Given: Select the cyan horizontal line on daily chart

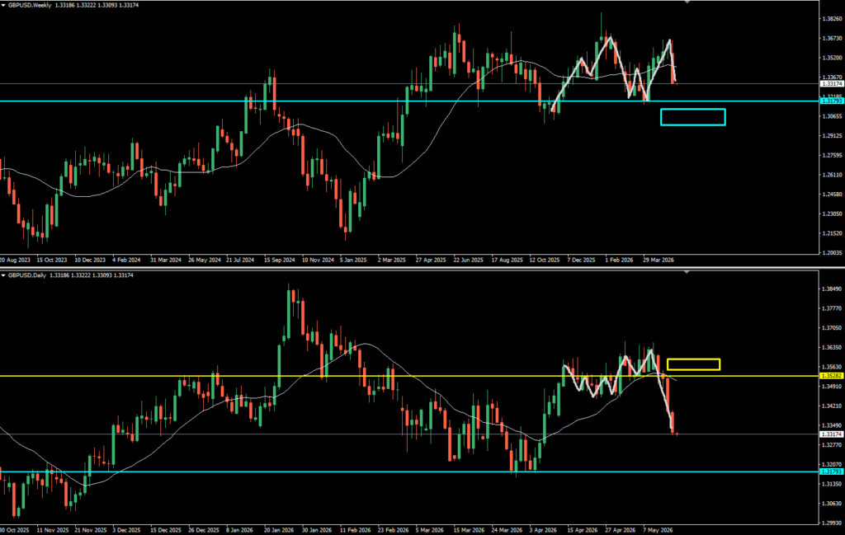Looking at the screenshot, I should (x=409, y=472).
